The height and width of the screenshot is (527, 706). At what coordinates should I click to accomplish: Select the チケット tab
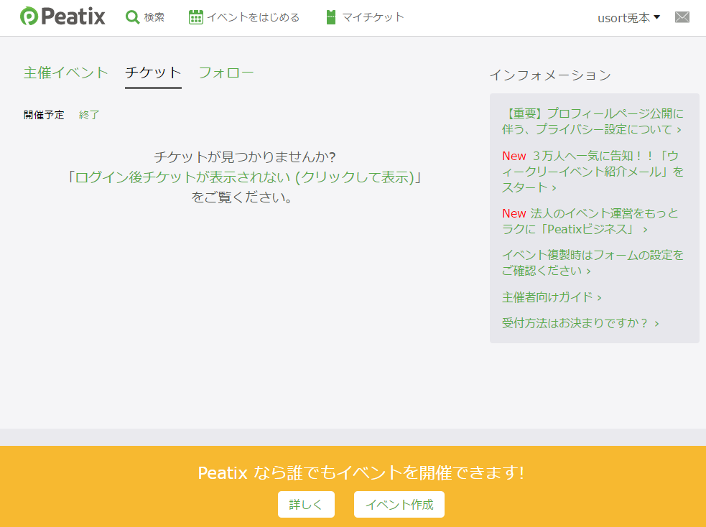tap(153, 73)
